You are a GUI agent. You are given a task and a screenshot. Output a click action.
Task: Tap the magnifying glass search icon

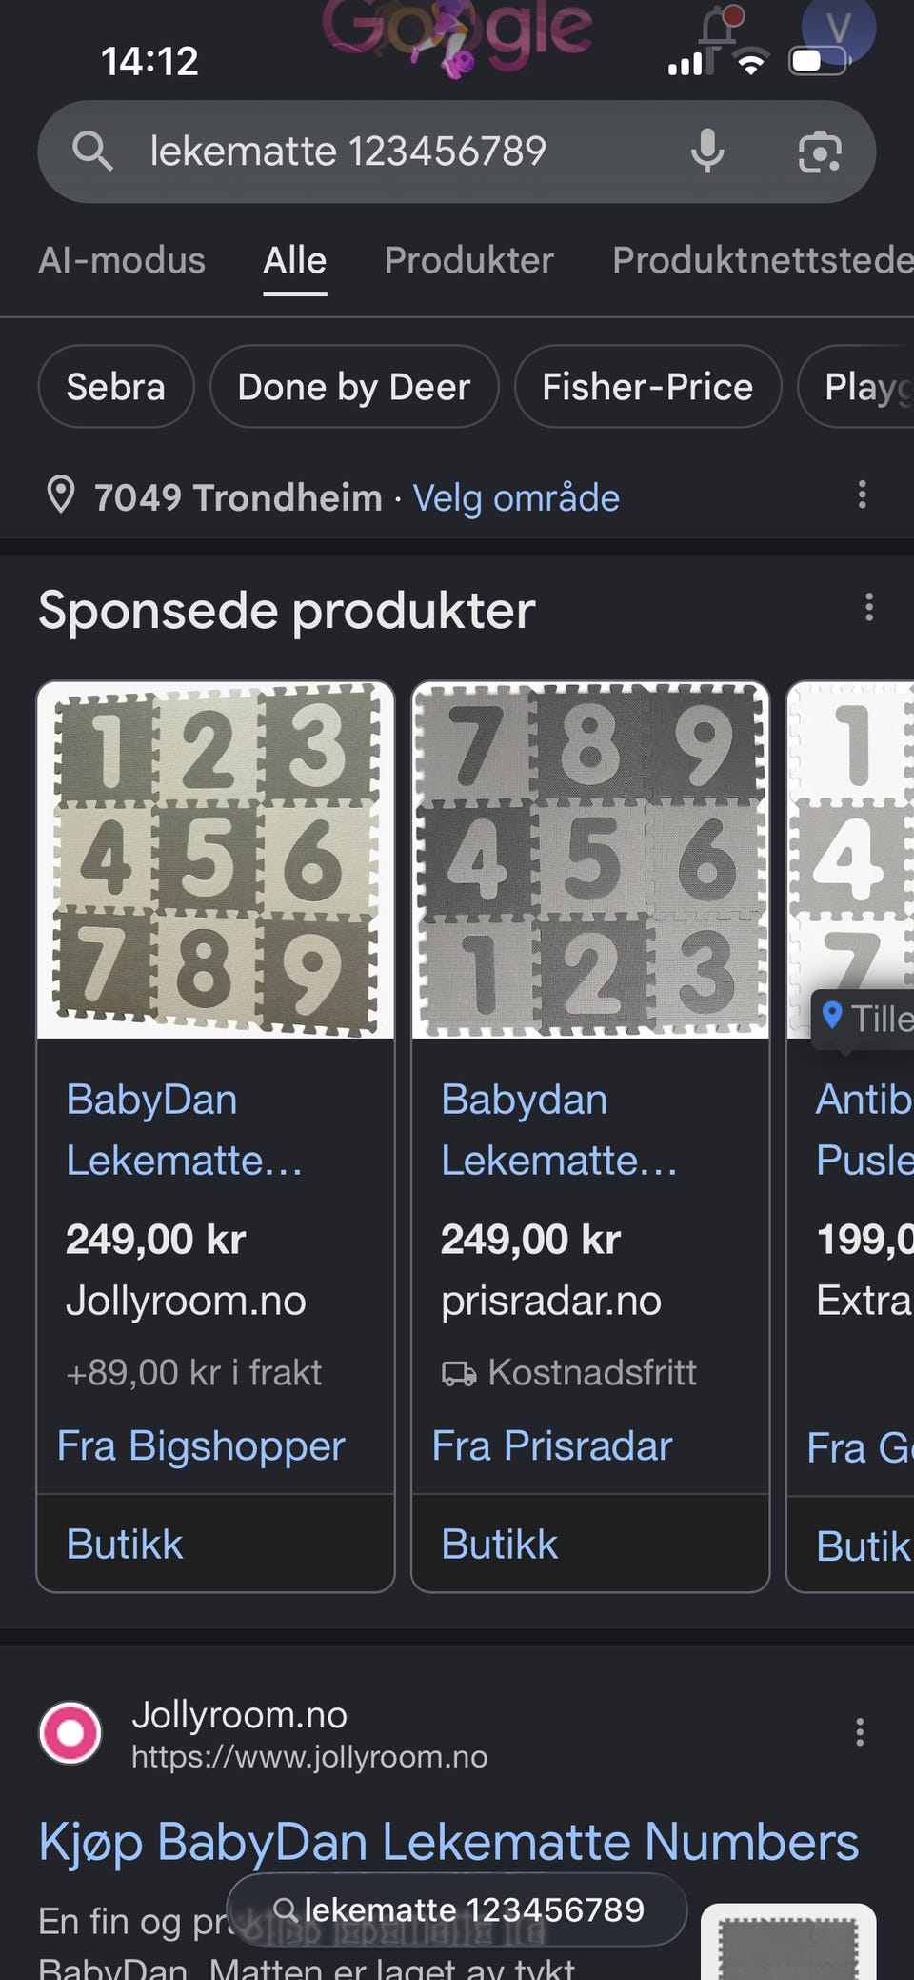coord(92,151)
